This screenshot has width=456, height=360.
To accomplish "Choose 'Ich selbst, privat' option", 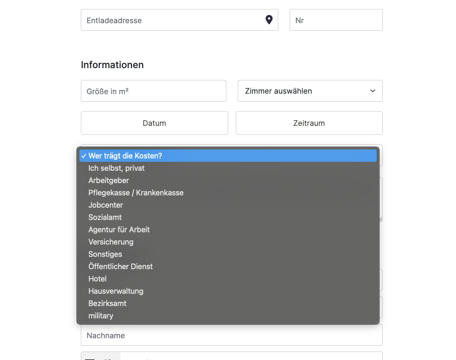I will point(228,168).
